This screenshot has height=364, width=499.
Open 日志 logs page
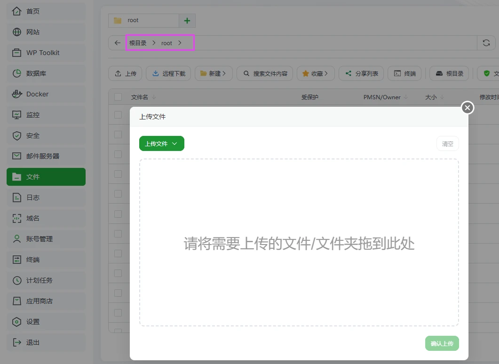pyautogui.click(x=46, y=198)
